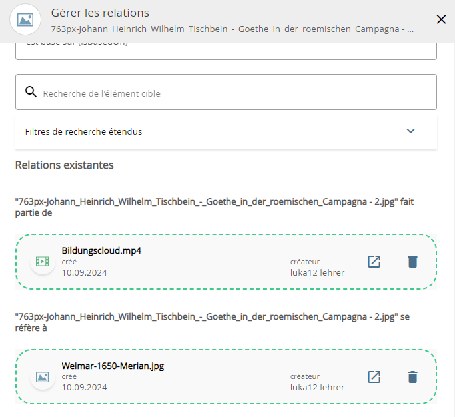Click the creation date on the Bildungscloud.mp4 card

pyautogui.click(x=84, y=272)
